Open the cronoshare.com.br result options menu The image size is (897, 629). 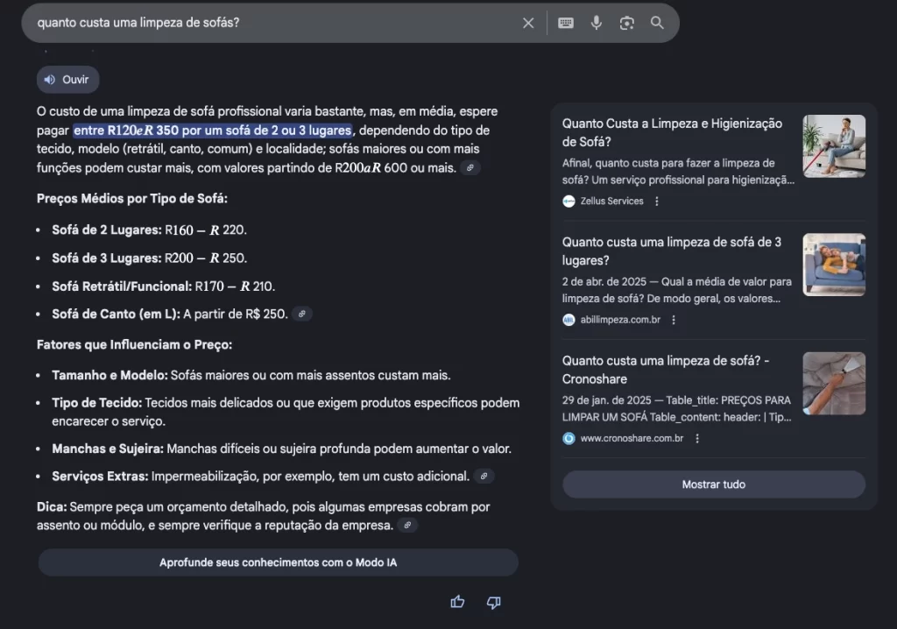pyautogui.click(x=697, y=438)
